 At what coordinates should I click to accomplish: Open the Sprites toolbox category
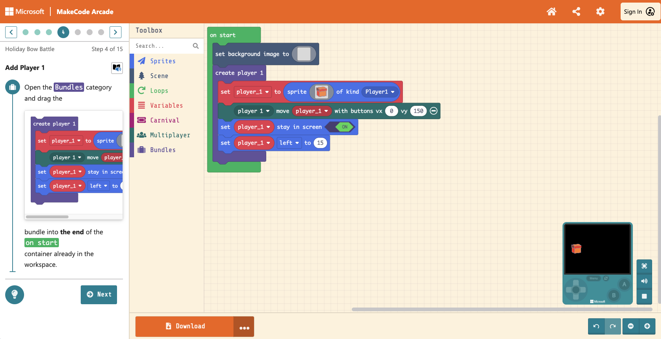click(167, 61)
